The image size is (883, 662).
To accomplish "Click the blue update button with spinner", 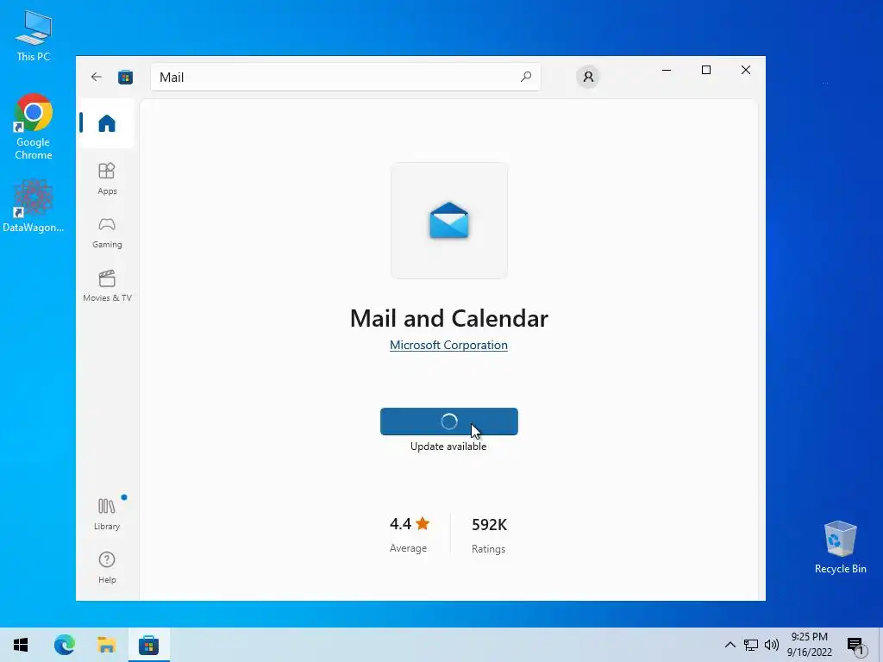I will tap(448, 422).
